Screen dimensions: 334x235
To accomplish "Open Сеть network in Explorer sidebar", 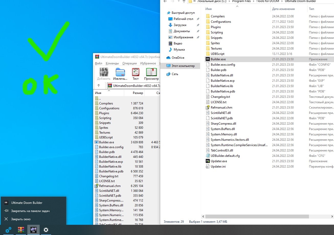I will 168,74.
